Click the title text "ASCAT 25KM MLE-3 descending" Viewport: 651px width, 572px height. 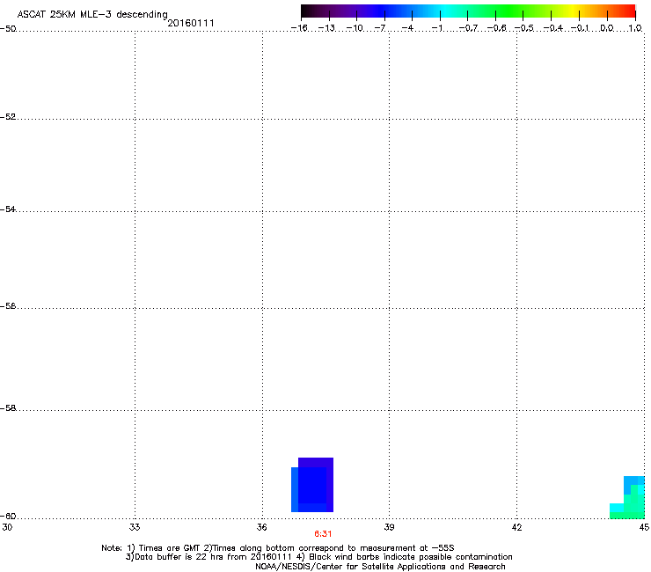(92, 15)
